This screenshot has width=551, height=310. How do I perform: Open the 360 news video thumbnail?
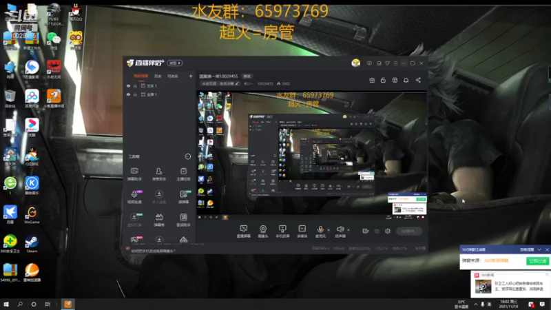(x=484, y=286)
